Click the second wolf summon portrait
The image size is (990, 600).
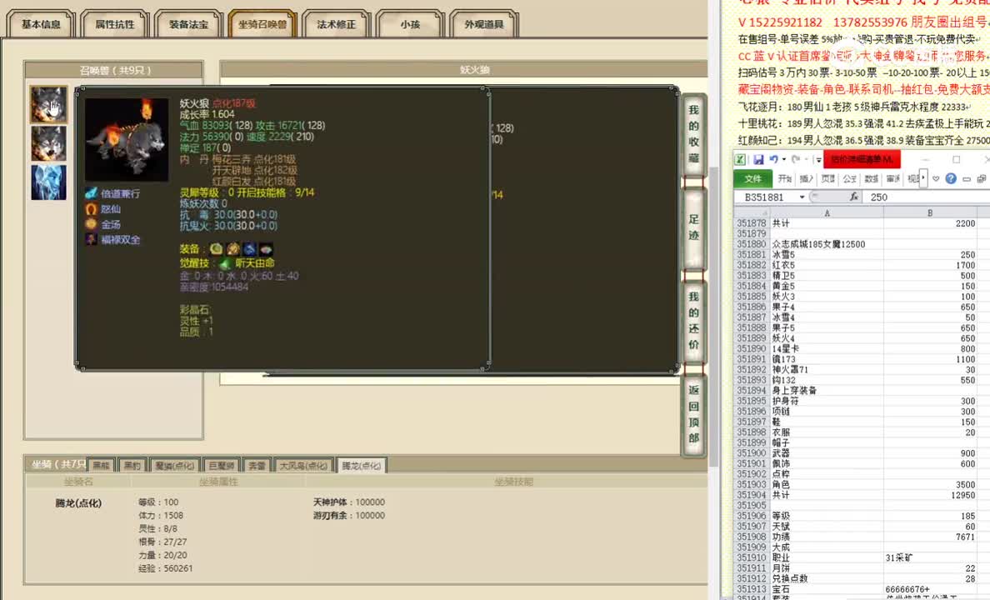point(48,143)
